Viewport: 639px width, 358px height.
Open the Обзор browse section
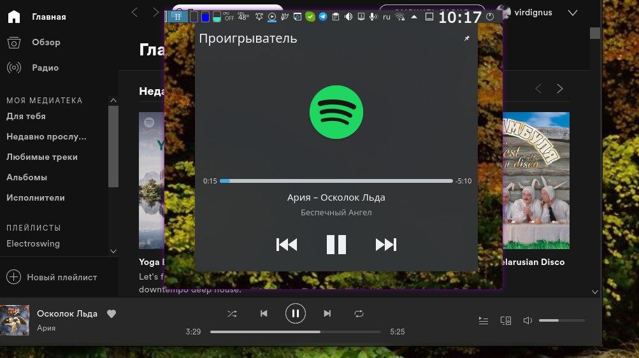[x=46, y=42]
